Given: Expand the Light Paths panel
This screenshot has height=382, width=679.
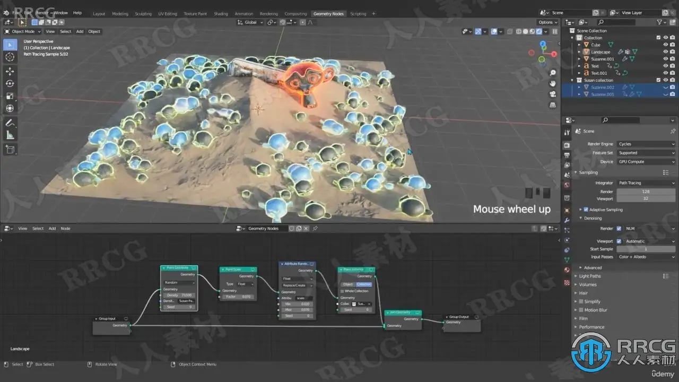Looking at the screenshot, I should point(590,276).
